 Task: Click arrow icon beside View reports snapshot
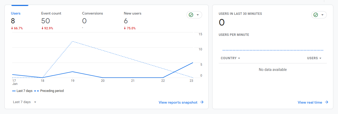[x=202, y=102]
